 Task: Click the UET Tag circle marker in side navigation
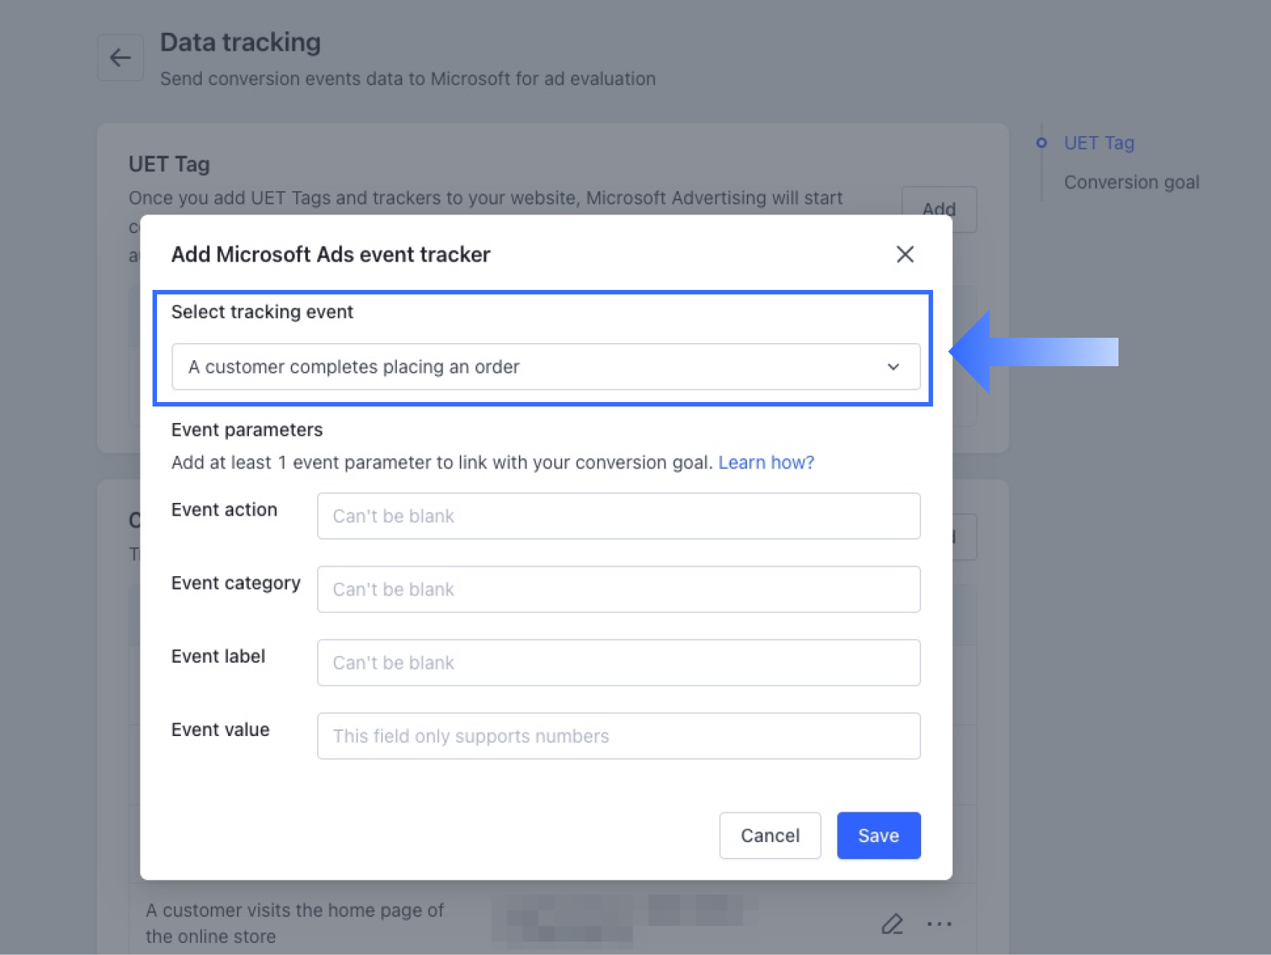click(1041, 143)
